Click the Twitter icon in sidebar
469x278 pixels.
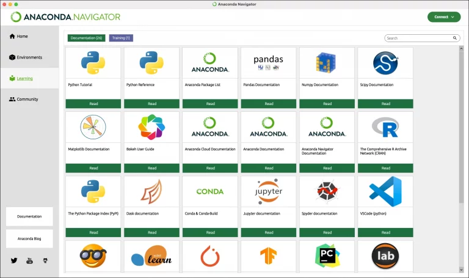tap(14, 260)
